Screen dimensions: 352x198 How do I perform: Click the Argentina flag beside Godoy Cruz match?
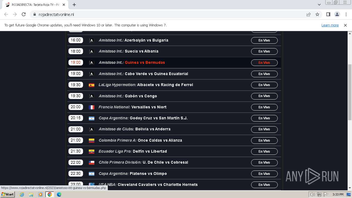(92, 118)
